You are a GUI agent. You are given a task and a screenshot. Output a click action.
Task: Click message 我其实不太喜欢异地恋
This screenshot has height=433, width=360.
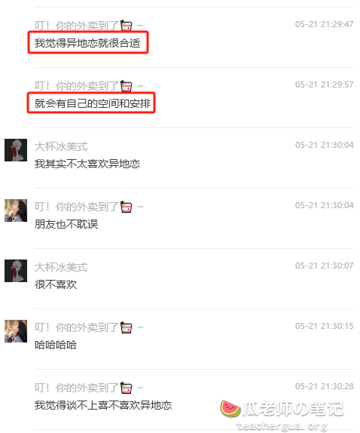point(87,164)
